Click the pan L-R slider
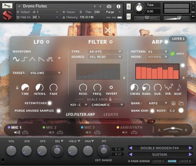The width and height of the screenshot is (196, 166). pos(147,18)
